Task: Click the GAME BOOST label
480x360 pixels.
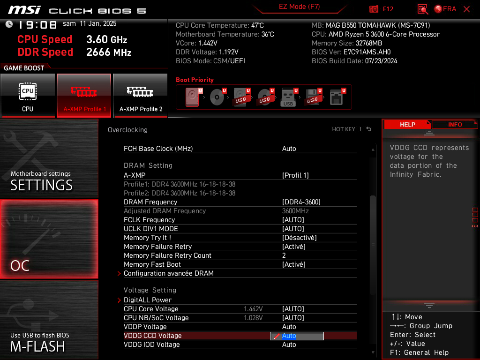Action: point(24,68)
